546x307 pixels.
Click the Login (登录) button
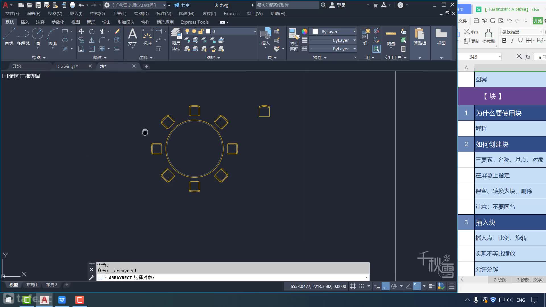coord(338,5)
